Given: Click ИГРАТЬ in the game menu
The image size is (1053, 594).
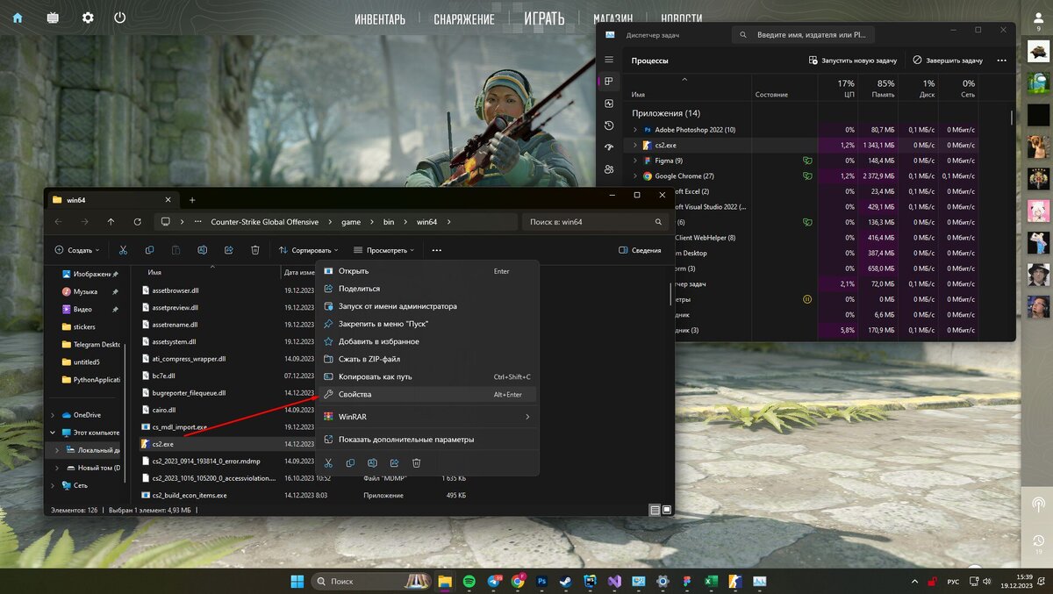Looking at the screenshot, I should pyautogui.click(x=544, y=18).
